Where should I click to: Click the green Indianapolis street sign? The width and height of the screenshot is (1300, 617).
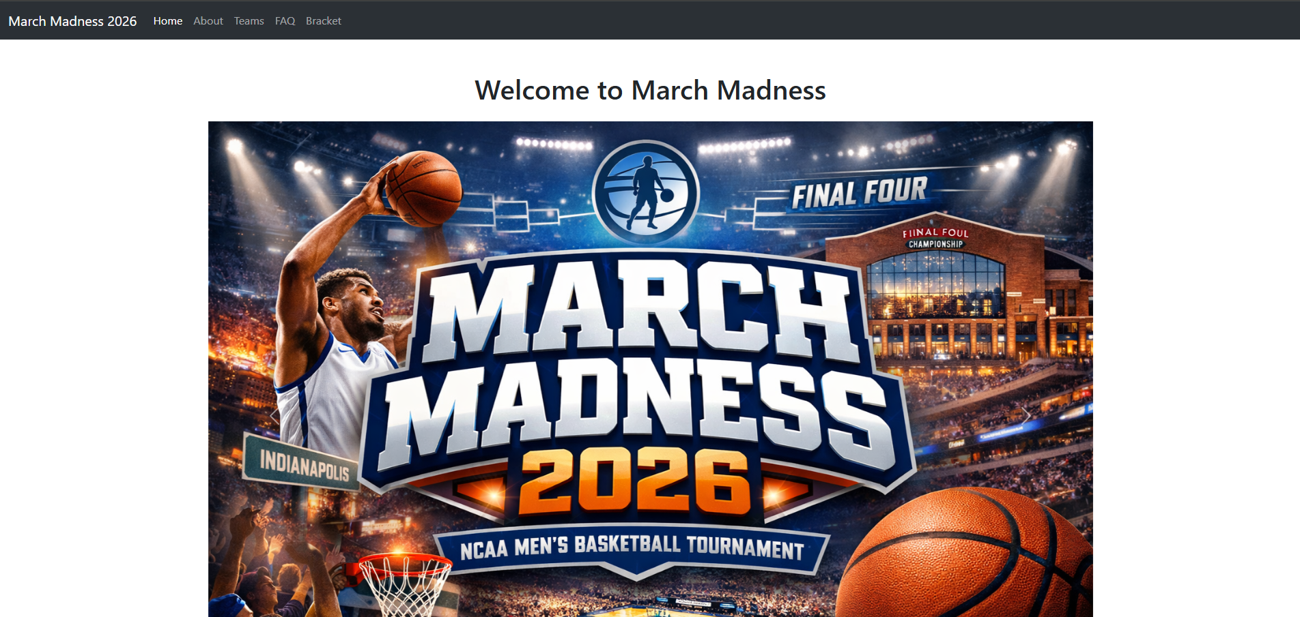click(302, 462)
